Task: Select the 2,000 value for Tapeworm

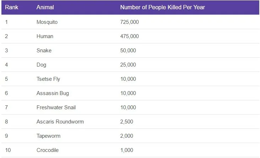Action: click(127, 136)
